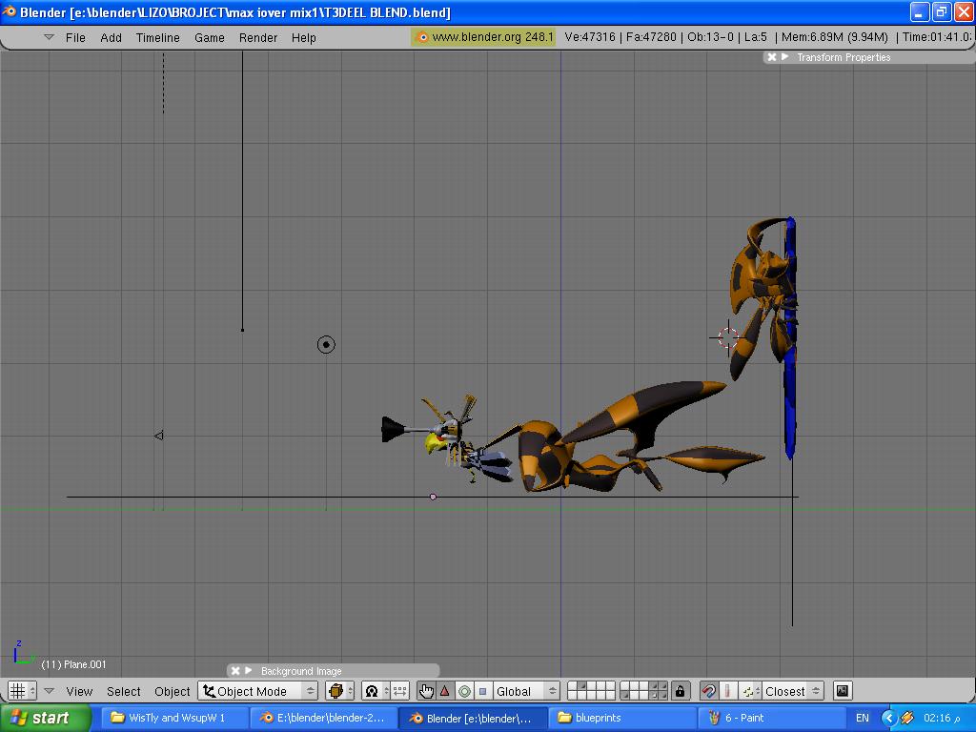Open the pivot point selector
Viewport: 976px width, 732px height.
(x=376, y=691)
